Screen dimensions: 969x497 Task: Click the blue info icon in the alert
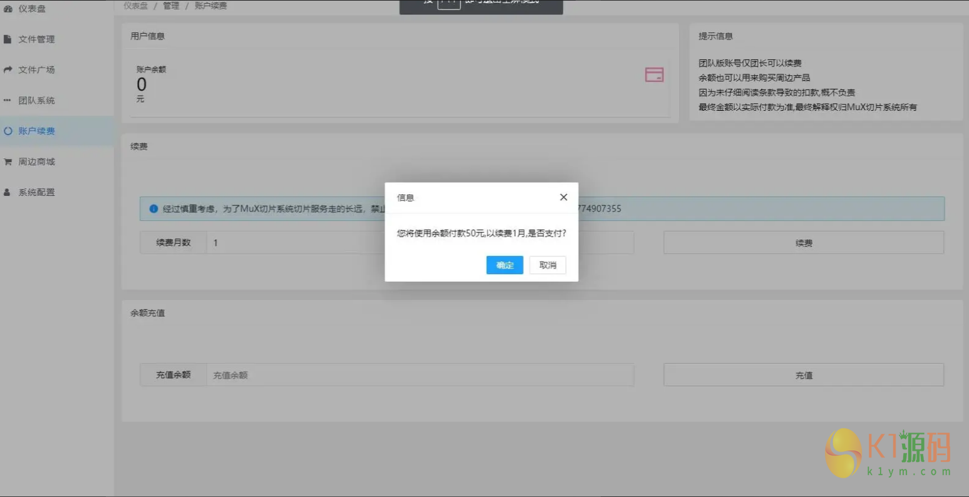pos(153,208)
